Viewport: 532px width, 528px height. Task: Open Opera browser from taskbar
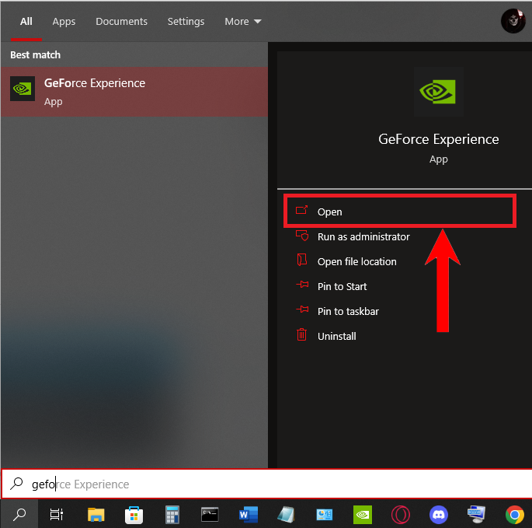point(401,515)
